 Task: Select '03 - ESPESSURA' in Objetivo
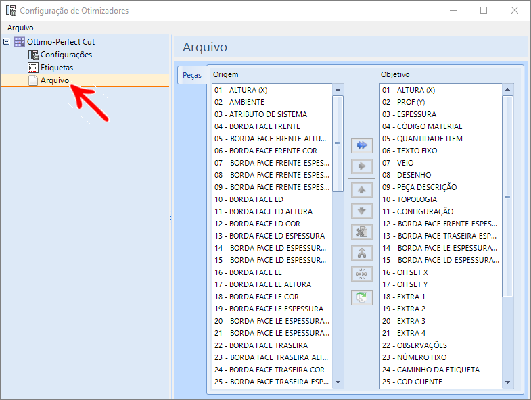pos(441,114)
